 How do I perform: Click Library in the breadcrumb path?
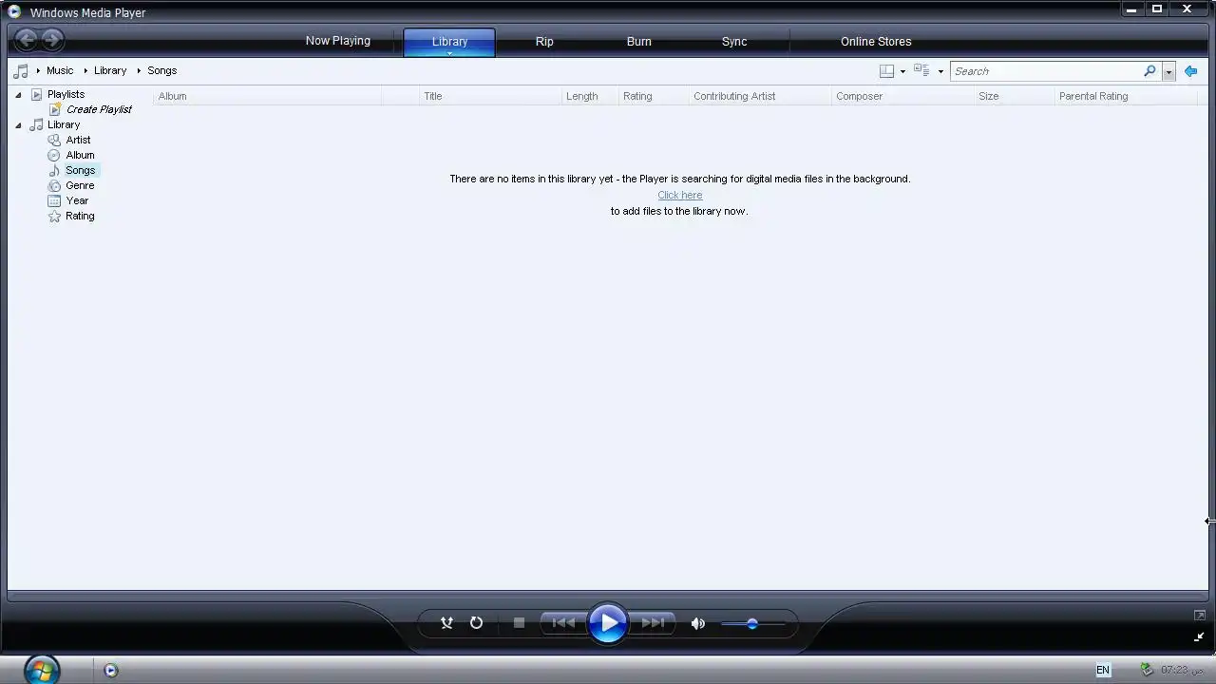pyautogui.click(x=110, y=70)
